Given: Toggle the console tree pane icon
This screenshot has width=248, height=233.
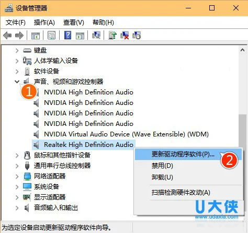Looking at the screenshot, I should tap(36, 36).
